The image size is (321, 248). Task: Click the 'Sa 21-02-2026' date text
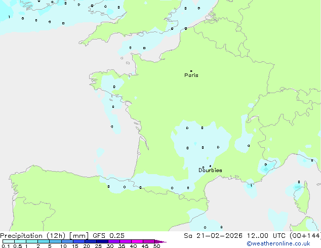click(213, 236)
